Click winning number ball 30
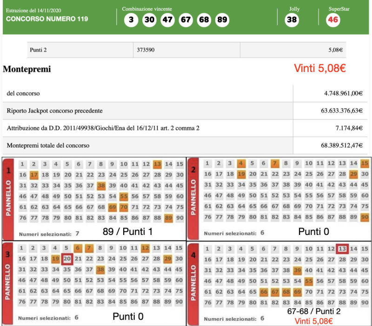Image resolution: width=372 pixels, height=326 pixels. pyautogui.click(x=149, y=20)
